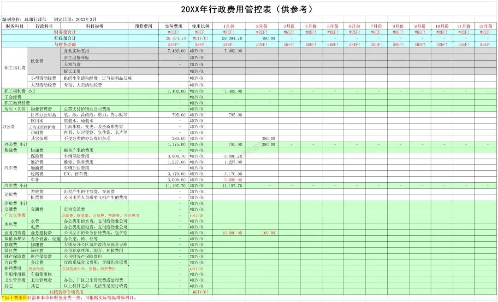
Task: Click the red value '100.00'
Action: point(268,233)
